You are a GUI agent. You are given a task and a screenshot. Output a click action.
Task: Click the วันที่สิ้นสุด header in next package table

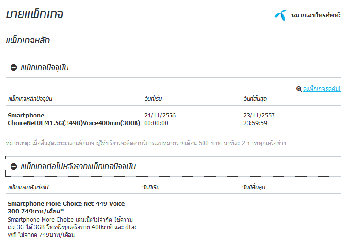click(254, 187)
